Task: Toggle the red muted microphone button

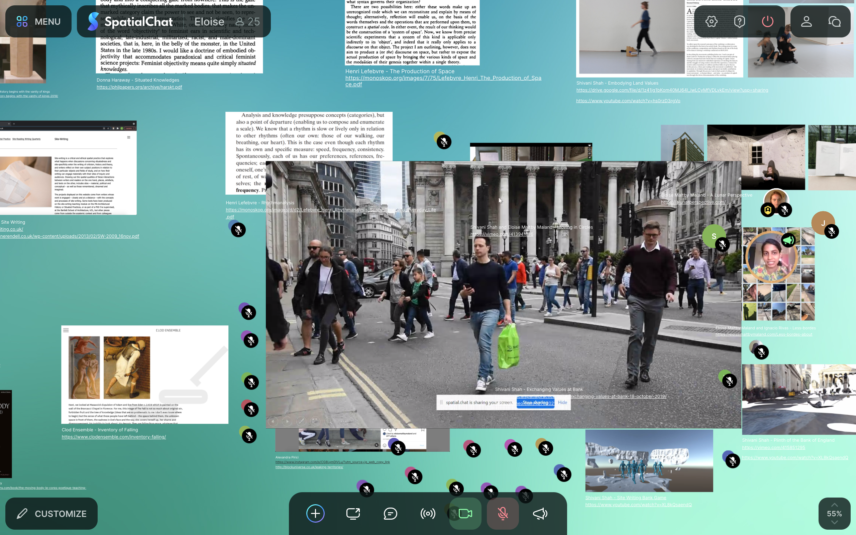Action: 503,513
